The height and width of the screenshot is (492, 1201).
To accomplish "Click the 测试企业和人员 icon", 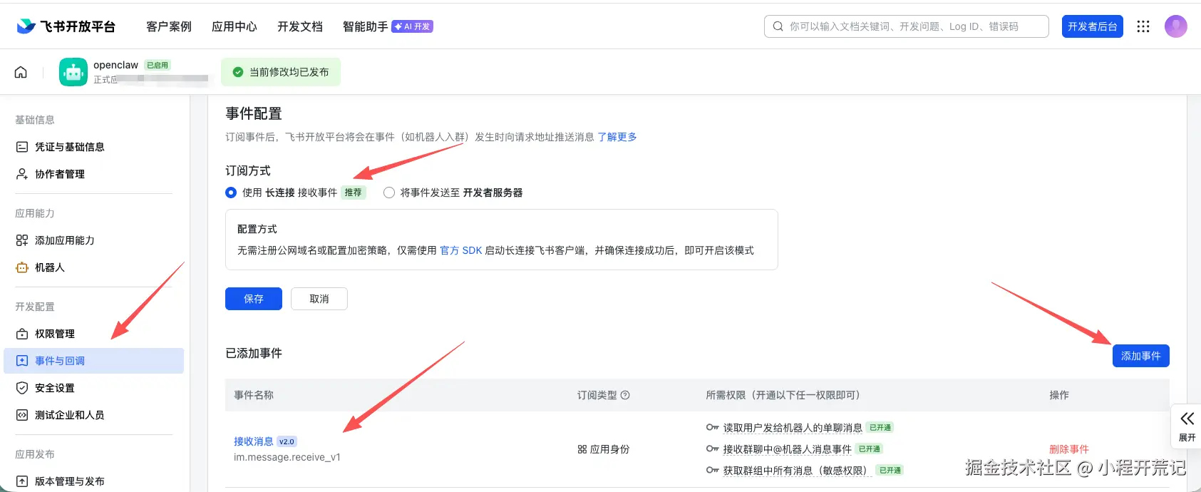I will pyautogui.click(x=22, y=415).
